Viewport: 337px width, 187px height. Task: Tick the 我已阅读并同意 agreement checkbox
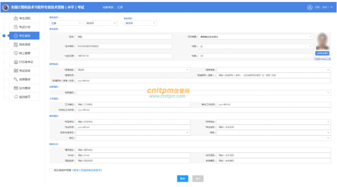tap(51, 170)
